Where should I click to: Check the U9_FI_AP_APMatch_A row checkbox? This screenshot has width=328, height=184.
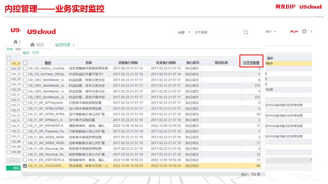[25, 120]
